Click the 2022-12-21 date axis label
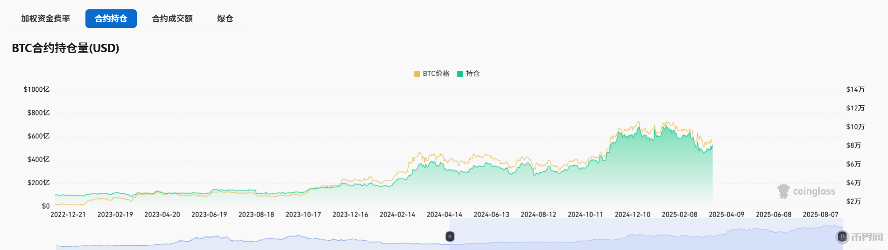The image size is (888, 250). click(68, 215)
